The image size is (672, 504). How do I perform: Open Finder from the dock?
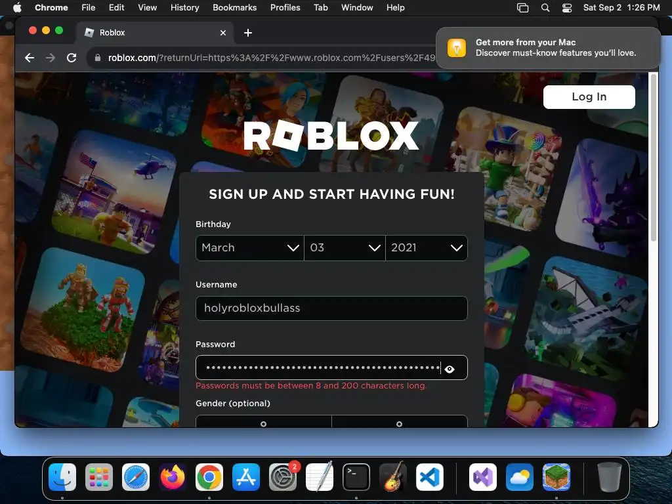[62, 477]
